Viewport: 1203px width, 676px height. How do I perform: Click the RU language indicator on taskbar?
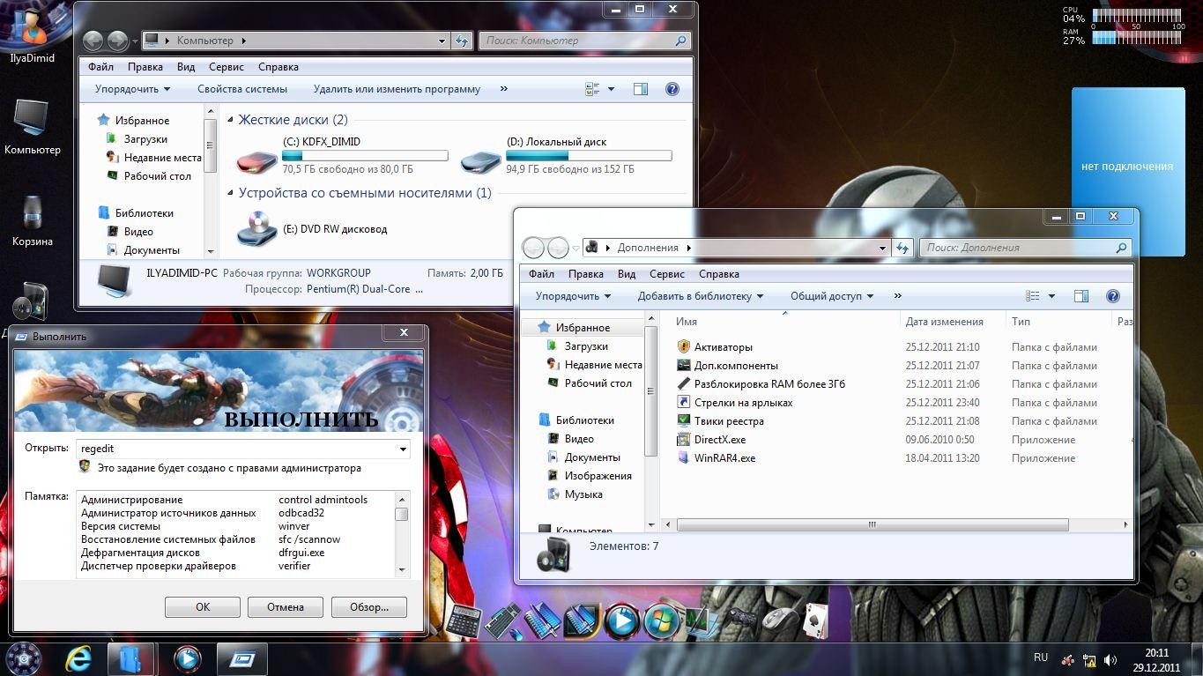(1041, 657)
